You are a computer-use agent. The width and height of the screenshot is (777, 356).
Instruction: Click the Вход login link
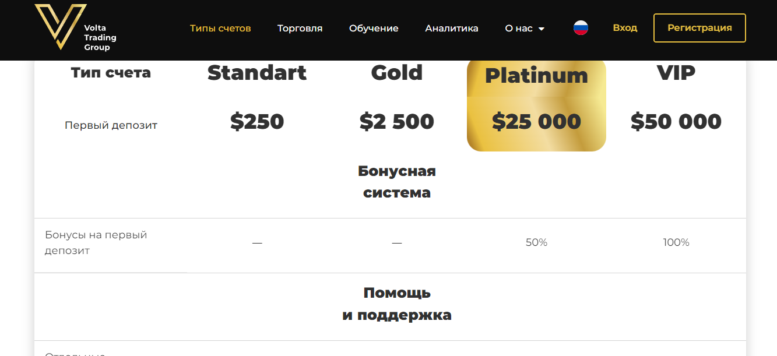[x=625, y=28]
